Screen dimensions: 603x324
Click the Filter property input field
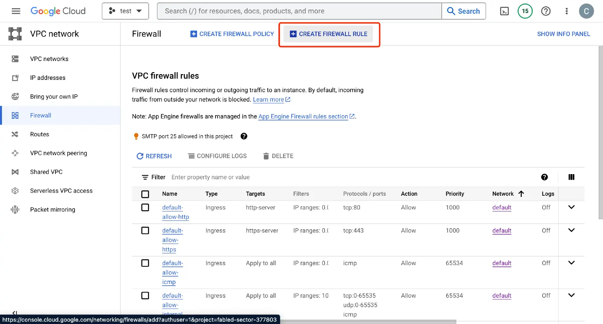[236, 177]
